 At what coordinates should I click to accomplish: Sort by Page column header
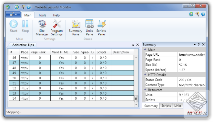click(25, 52)
